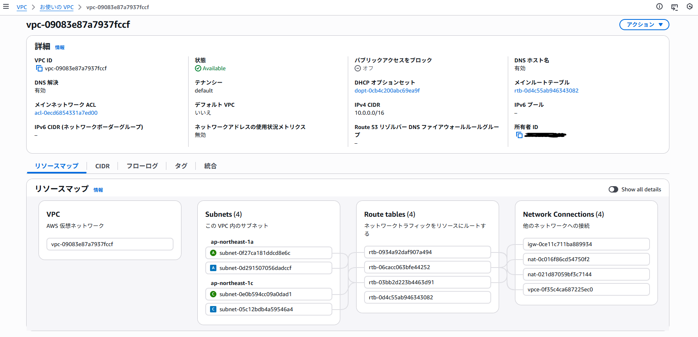Viewport: 698px width, 337px height.
Task: Click the ap-northeast-1c zone label
Action: point(232,283)
